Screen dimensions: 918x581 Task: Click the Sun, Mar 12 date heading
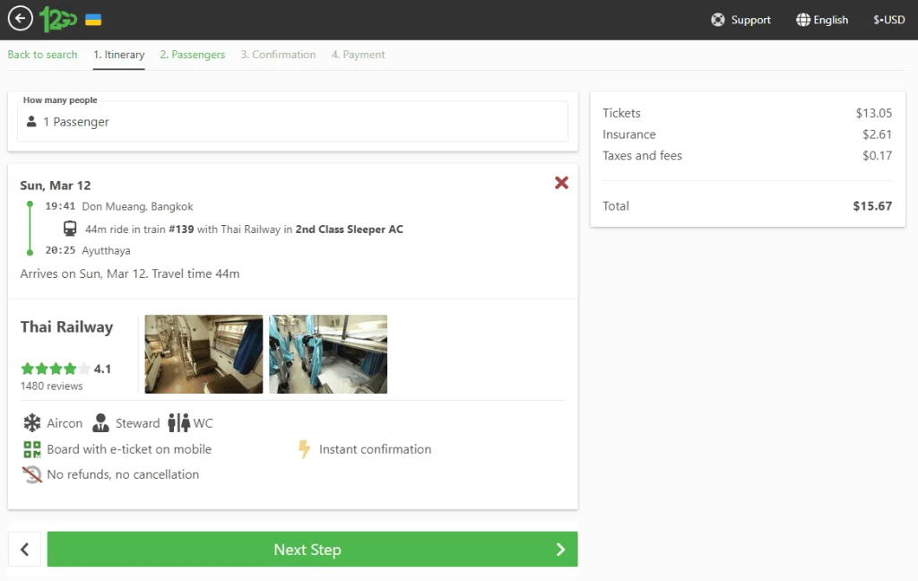(56, 186)
